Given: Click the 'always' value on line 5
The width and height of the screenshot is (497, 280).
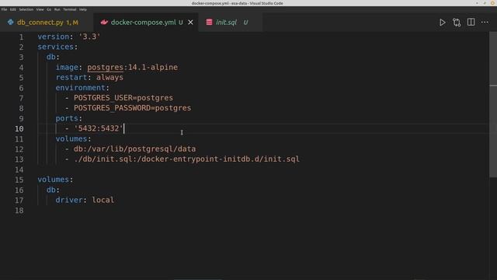Looking at the screenshot, I should tap(109, 78).
